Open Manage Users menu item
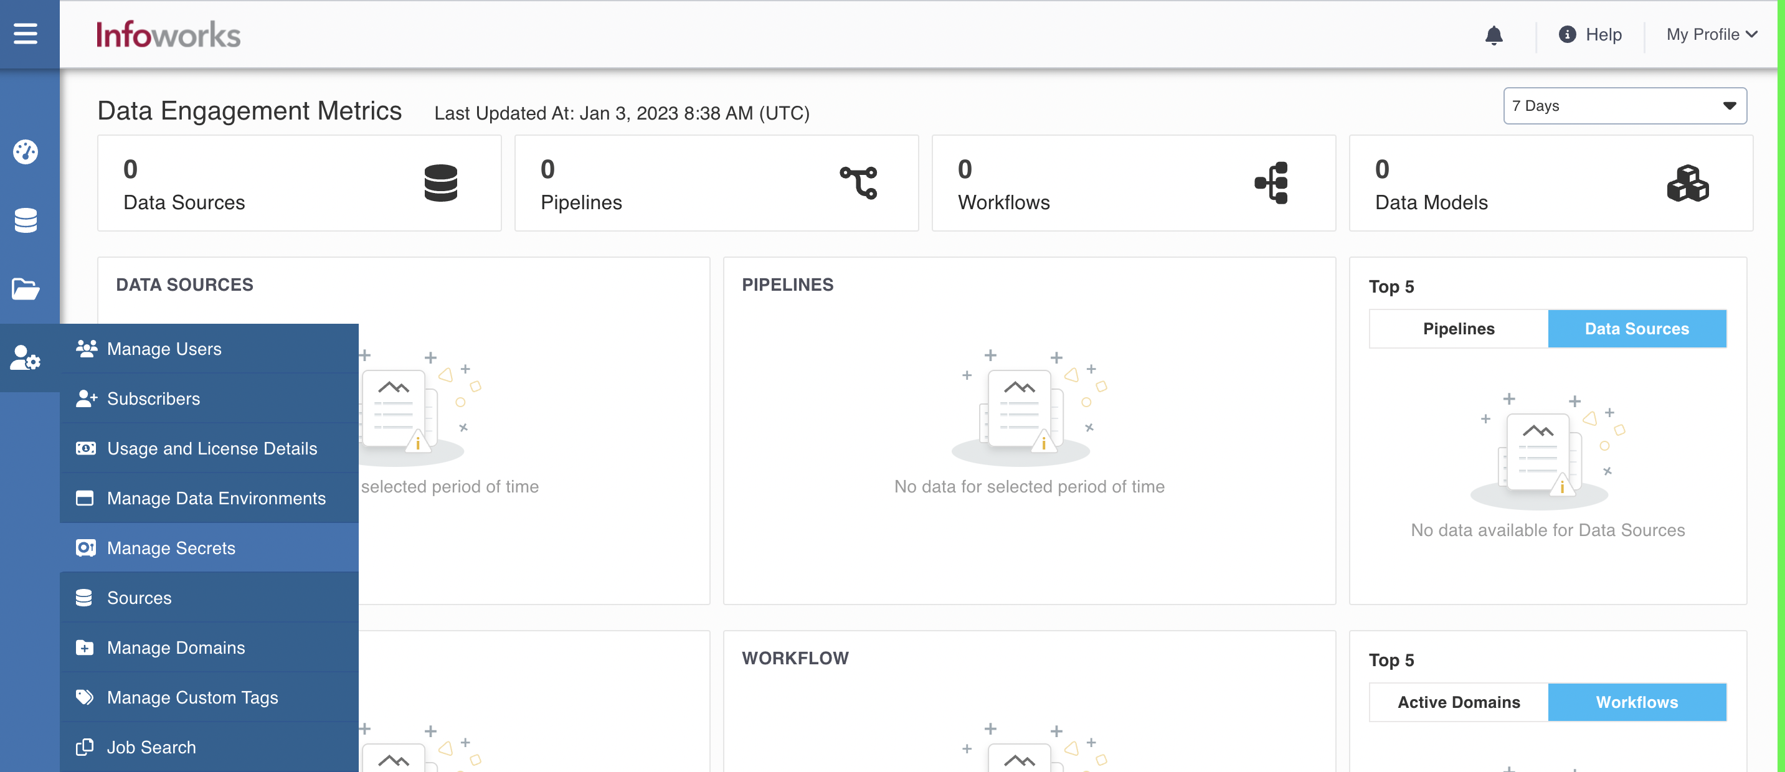Screen dimensions: 1785x772 tap(209, 348)
